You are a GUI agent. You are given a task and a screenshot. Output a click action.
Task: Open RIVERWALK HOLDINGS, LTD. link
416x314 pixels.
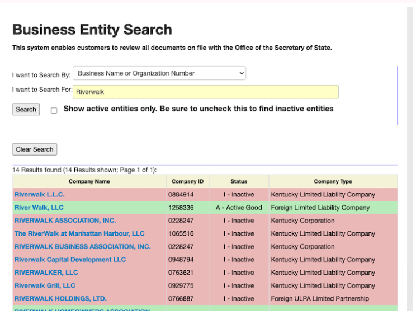[x=60, y=299]
